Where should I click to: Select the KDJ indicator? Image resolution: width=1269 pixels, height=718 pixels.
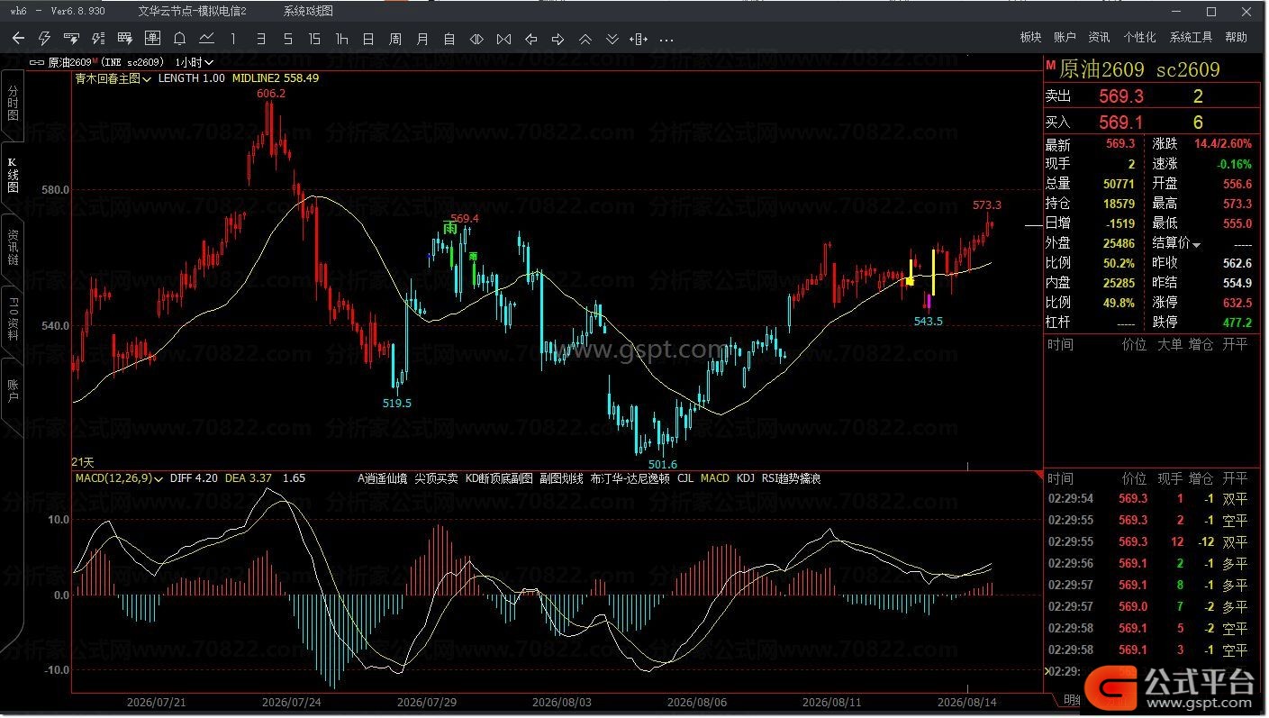(746, 478)
